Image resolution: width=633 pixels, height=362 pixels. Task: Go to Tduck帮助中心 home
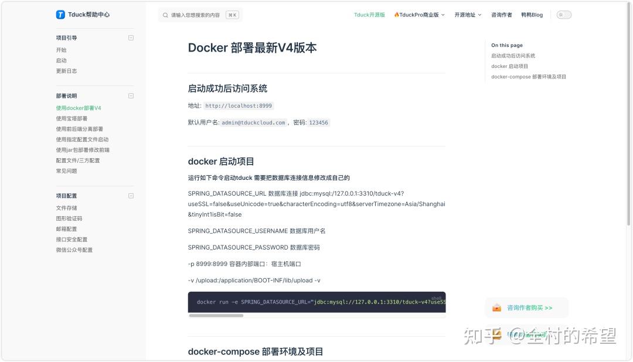pyautogui.click(x=83, y=15)
